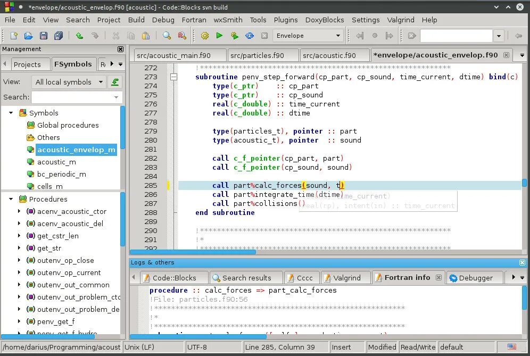Screen dimensions: 530x356
Task: Expand the acenv_acoustic_ctor procedure node
Action: point(19,211)
